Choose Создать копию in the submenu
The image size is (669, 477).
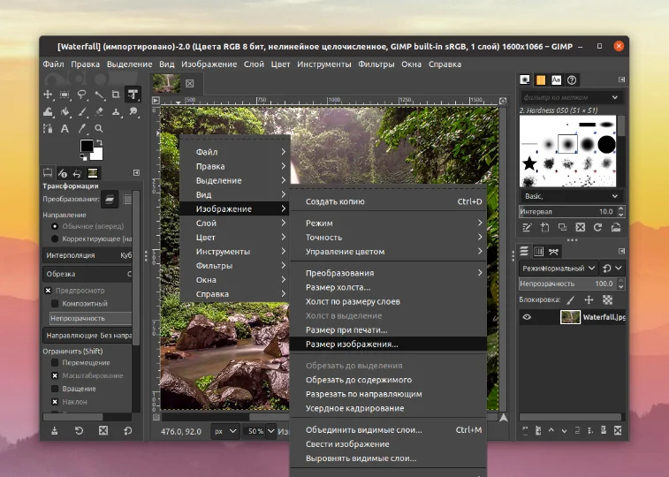point(335,201)
